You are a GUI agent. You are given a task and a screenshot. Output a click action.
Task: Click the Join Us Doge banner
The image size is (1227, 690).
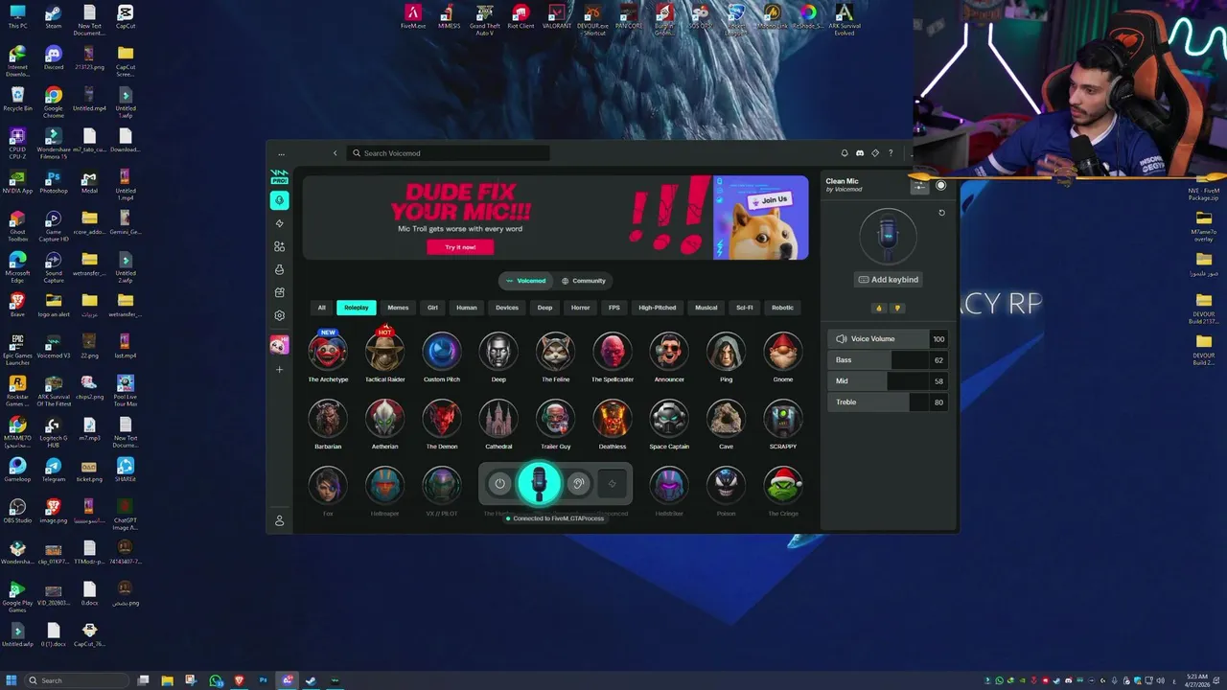click(760, 218)
